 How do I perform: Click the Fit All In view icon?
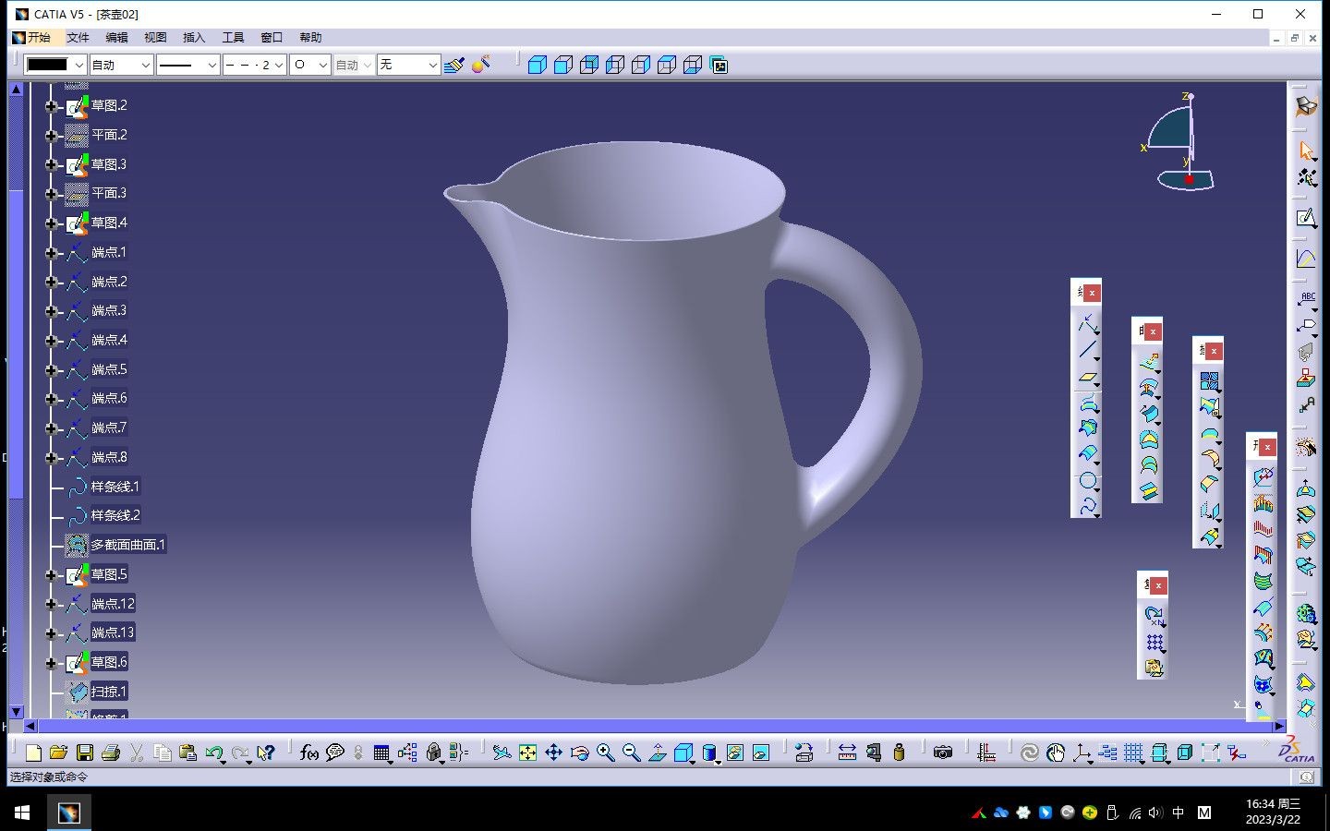(x=527, y=753)
